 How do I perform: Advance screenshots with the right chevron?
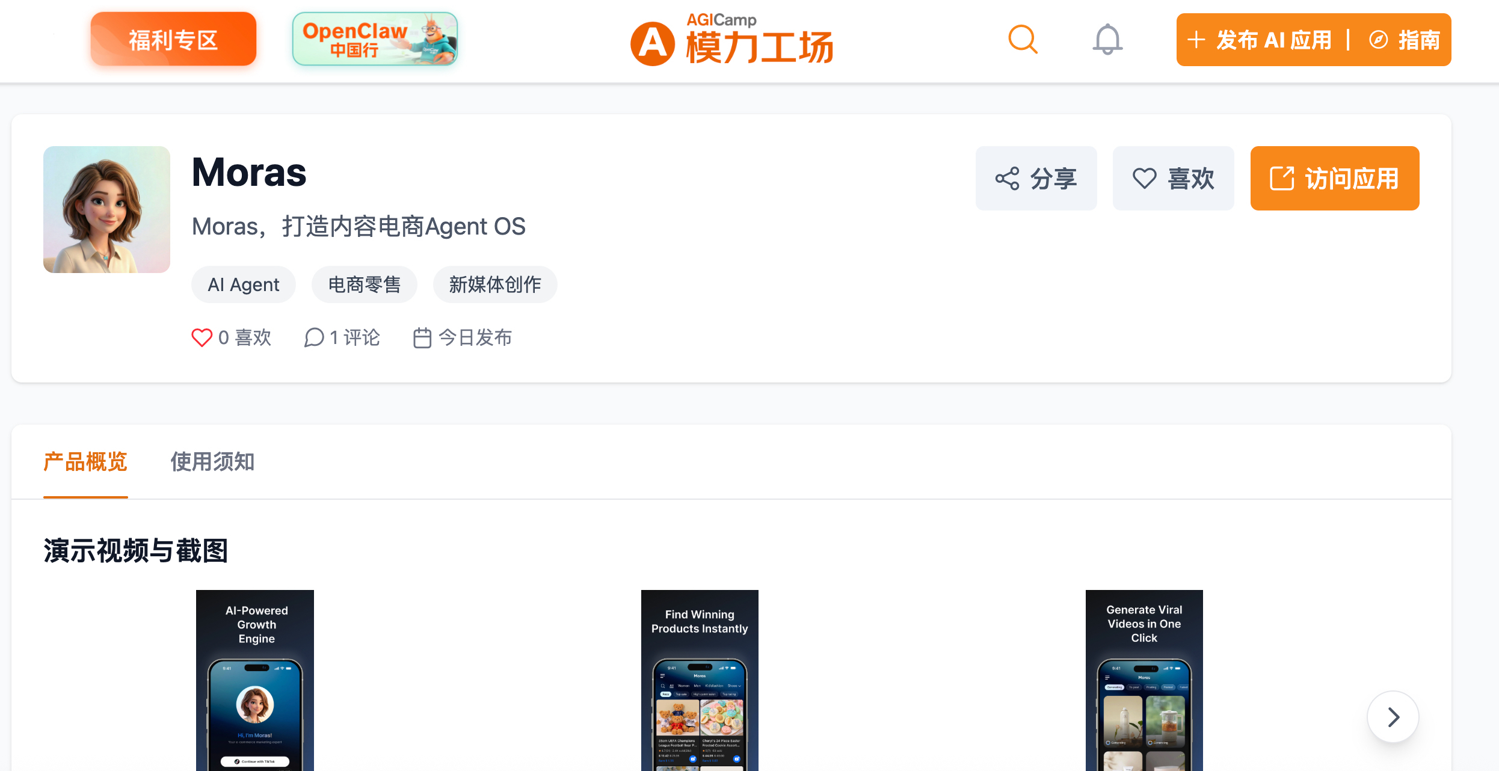tap(1393, 717)
